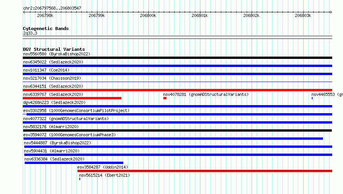This screenshot has width=343, height=194.
Task: Click the right arrowhead of the ruler
Action: tap(331, 12)
